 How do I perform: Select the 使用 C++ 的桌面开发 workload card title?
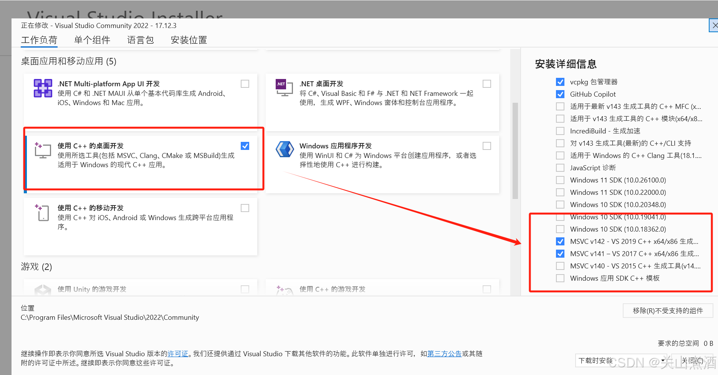click(91, 146)
